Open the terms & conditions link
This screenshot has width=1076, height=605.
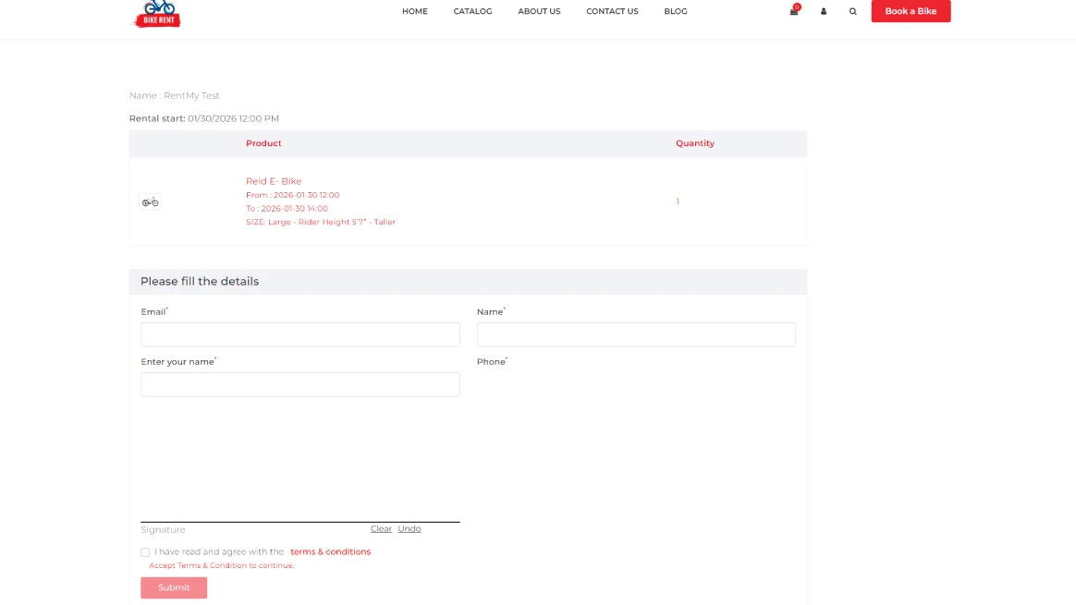(x=330, y=551)
